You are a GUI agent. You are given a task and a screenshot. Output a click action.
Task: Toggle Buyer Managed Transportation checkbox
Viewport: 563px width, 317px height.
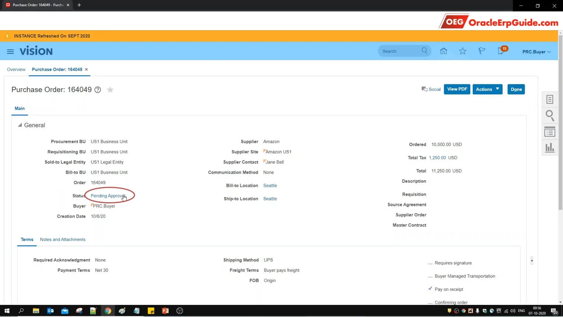coord(430,277)
